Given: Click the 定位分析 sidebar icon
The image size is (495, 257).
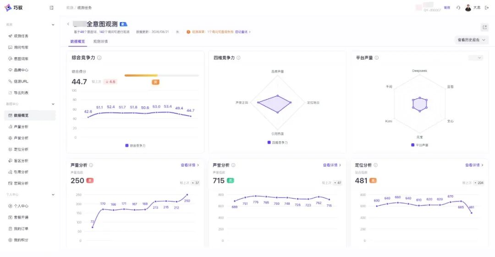Looking at the screenshot, I should 10,149.
